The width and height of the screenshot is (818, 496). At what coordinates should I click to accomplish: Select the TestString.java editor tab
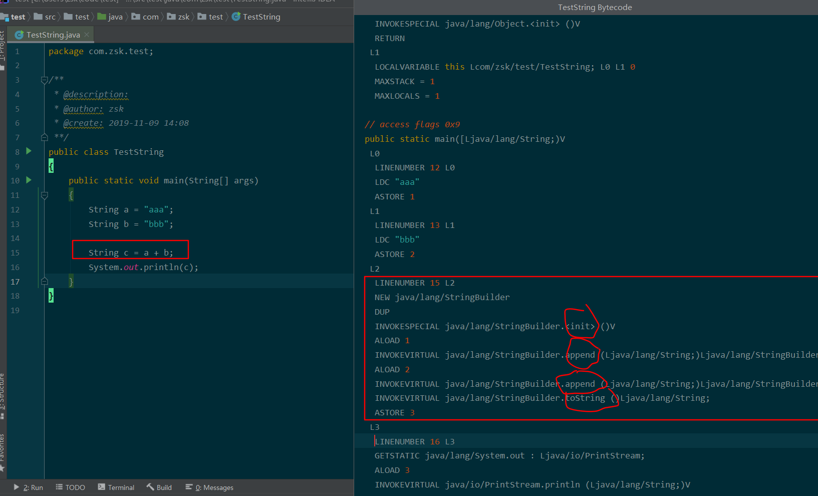[x=53, y=35]
